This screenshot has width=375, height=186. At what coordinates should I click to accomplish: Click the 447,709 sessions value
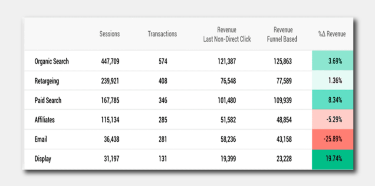(x=110, y=62)
